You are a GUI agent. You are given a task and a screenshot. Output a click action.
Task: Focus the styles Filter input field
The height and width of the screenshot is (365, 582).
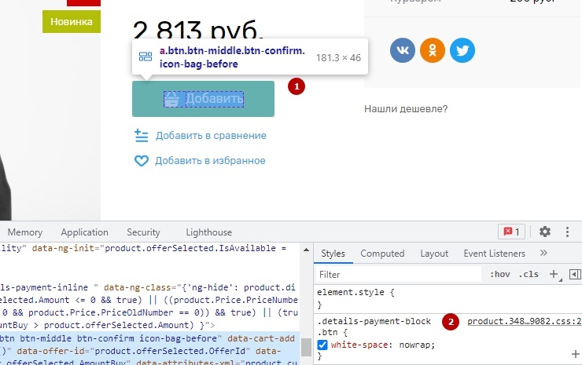pyautogui.click(x=398, y=275)
